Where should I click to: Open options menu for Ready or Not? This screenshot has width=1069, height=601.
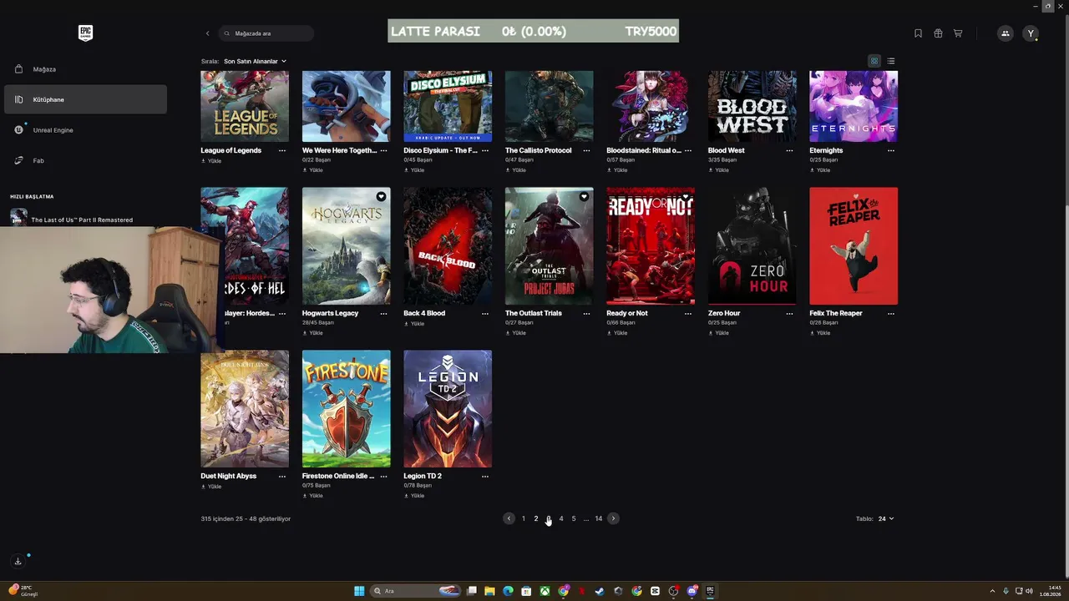[x=688, y=313]
